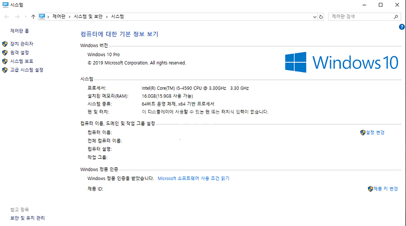The height and width of the screenshot is (226, 406).
Task: Click the 2019 Microsoft Corporation copyright text
Action: click(x=137, y=63)
